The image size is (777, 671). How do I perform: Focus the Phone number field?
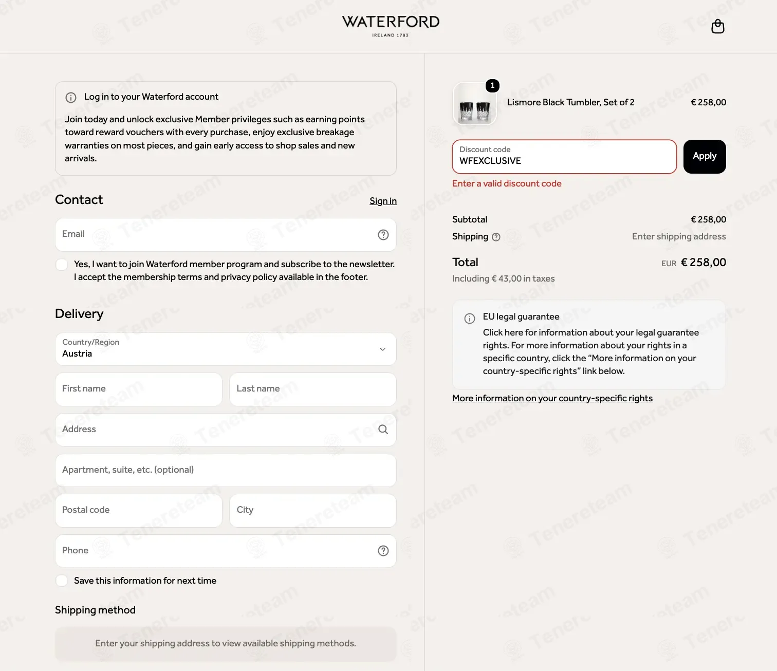click(226, 551)
